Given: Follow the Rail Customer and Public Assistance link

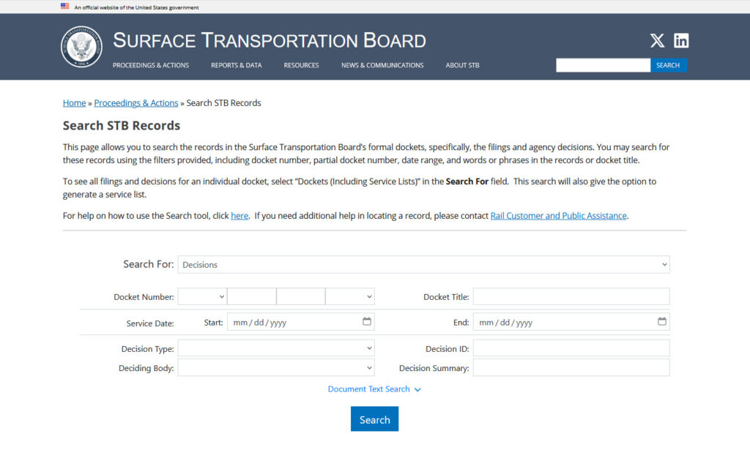Looking at the screenshot, I should 558,216.
